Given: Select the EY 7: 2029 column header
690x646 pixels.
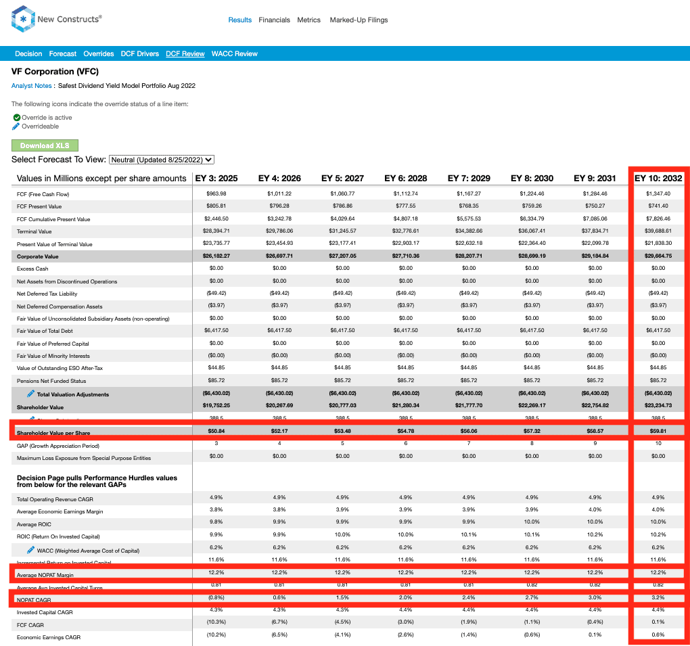Looking at the screenshot, I should pos(469,178).
